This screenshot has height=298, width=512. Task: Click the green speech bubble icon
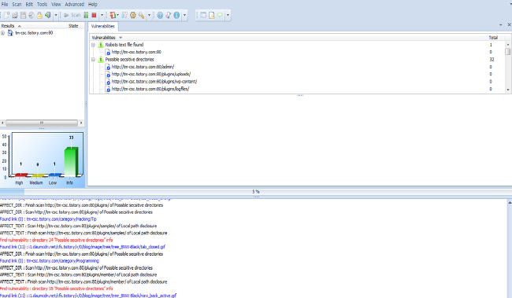220,15
